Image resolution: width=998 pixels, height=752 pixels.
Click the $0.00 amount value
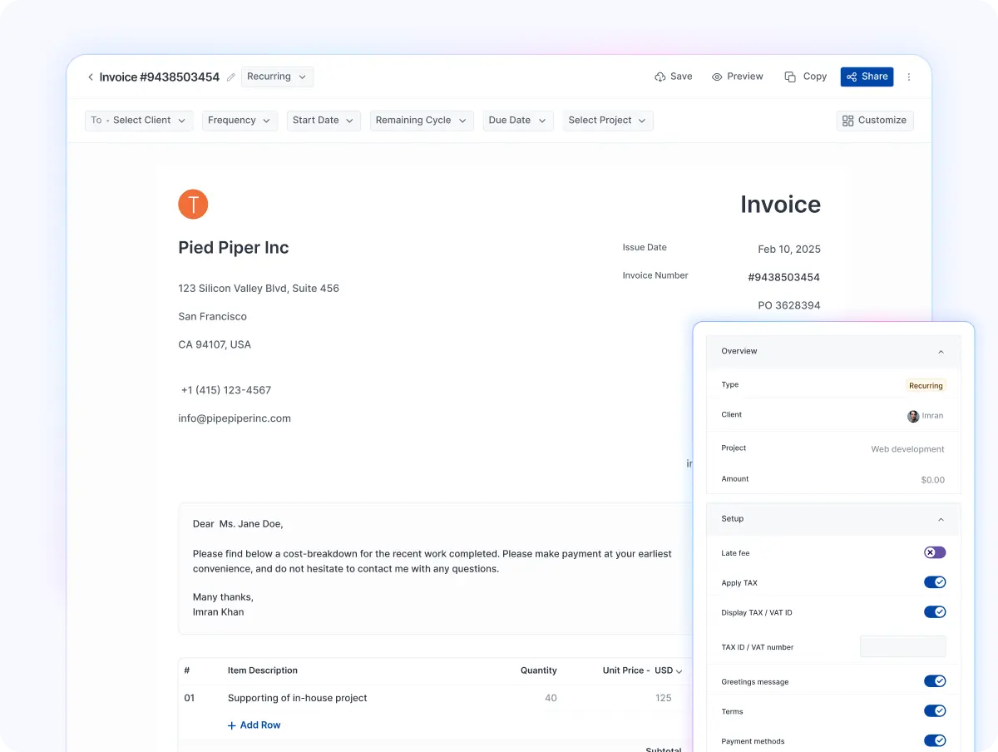pyautogui.click(x=932, y=480)
